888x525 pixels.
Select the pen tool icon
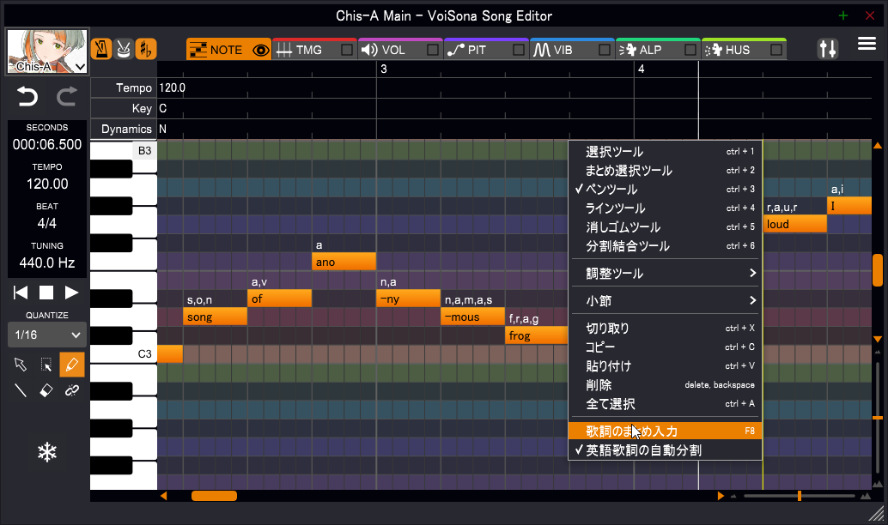coord(72,365)
